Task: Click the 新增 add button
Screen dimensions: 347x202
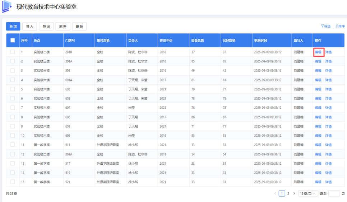Action: 13,27
